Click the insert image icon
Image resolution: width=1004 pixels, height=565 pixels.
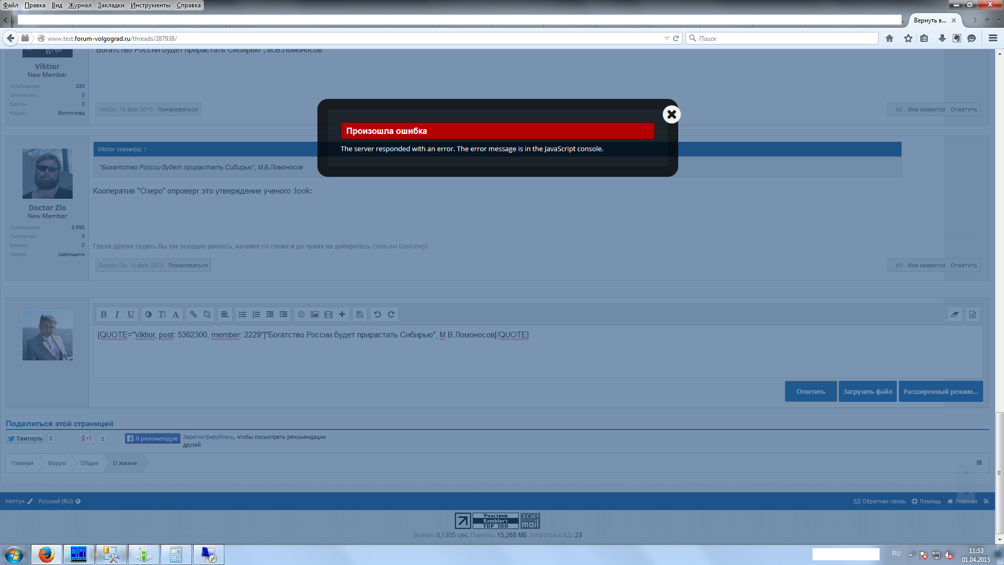[x=315, y=314]
